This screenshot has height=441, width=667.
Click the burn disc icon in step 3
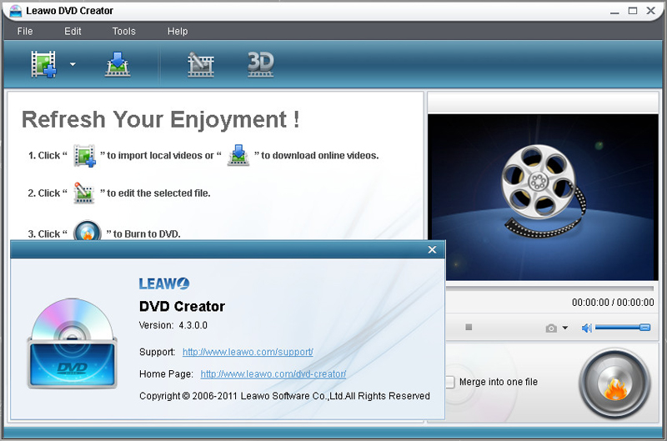point(88,231)
